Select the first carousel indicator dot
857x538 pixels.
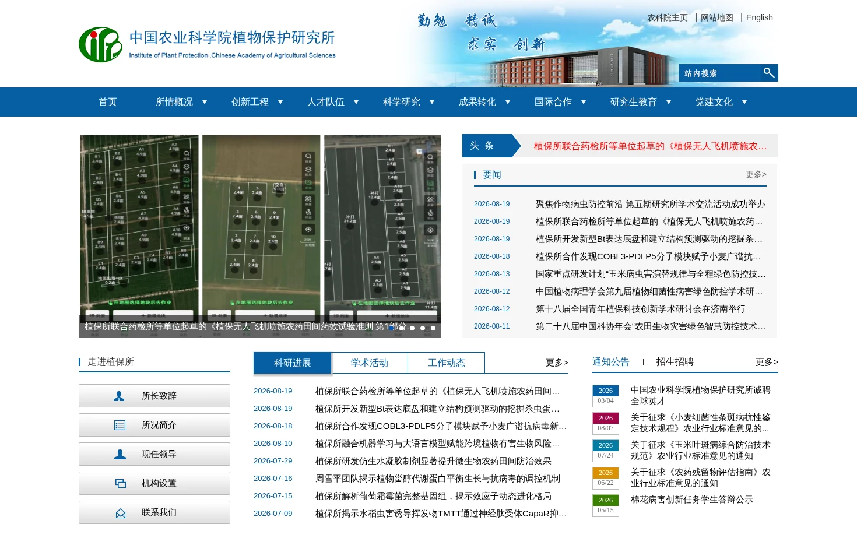pos(391,328)
